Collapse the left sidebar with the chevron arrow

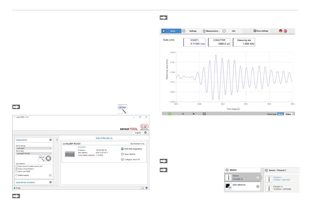pyautogui.click(x=57, y=140)
